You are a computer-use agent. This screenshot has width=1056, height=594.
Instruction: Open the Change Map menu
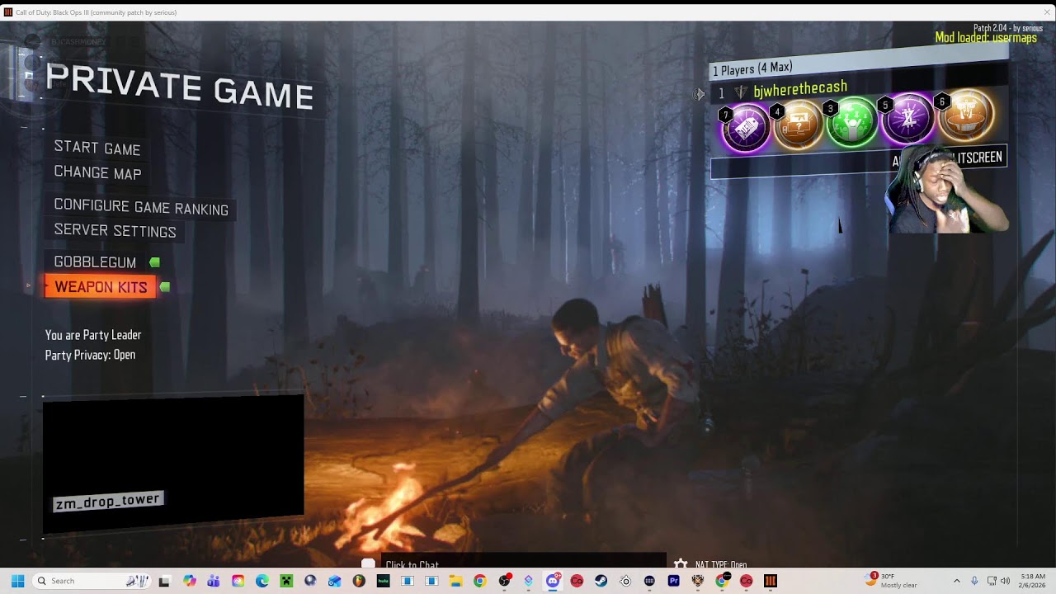(97, 173)
